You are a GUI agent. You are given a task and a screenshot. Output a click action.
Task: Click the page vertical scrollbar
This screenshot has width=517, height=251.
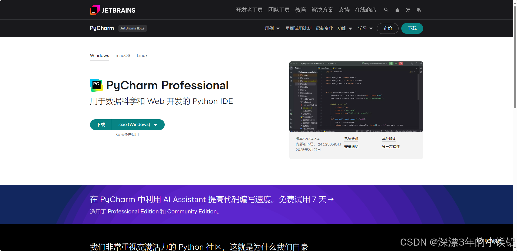point(515,57)
